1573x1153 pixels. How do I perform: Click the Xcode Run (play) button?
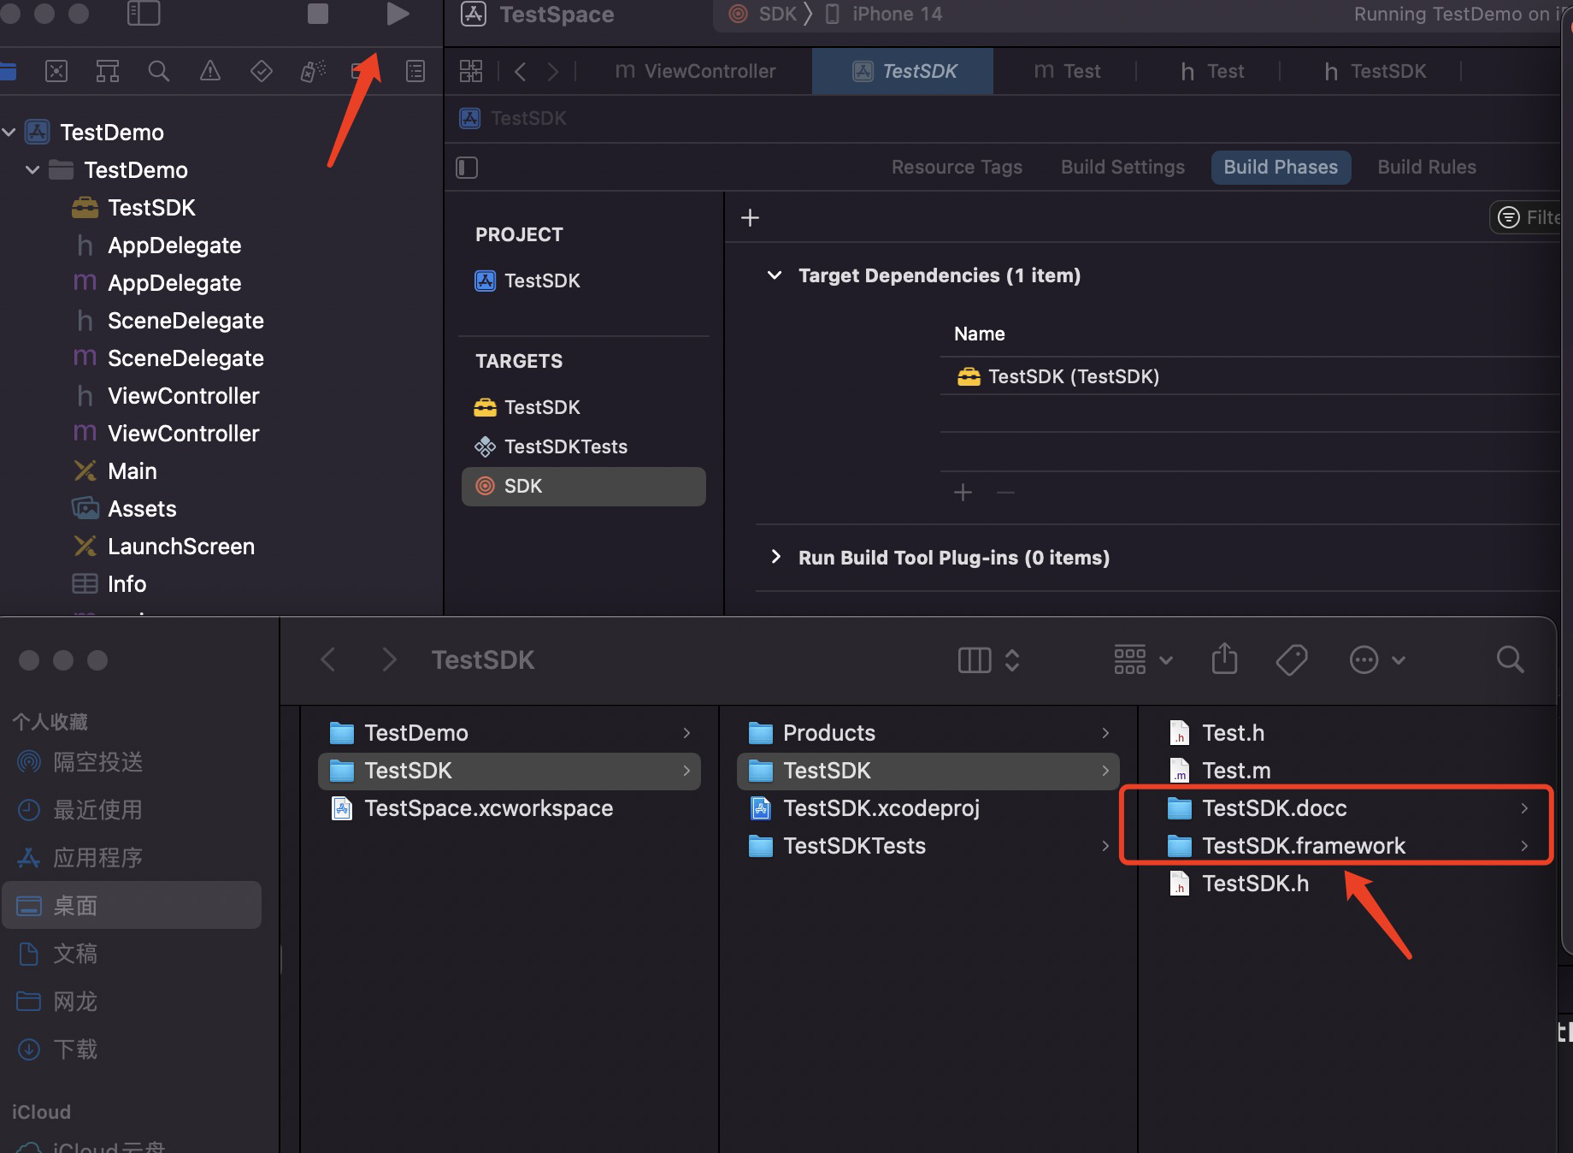pos(397,14)
